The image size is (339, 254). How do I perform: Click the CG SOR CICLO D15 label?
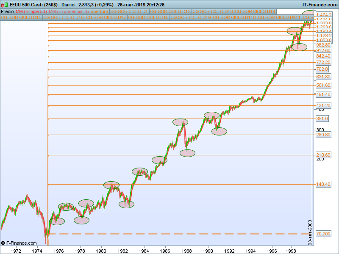coord(21,17)
